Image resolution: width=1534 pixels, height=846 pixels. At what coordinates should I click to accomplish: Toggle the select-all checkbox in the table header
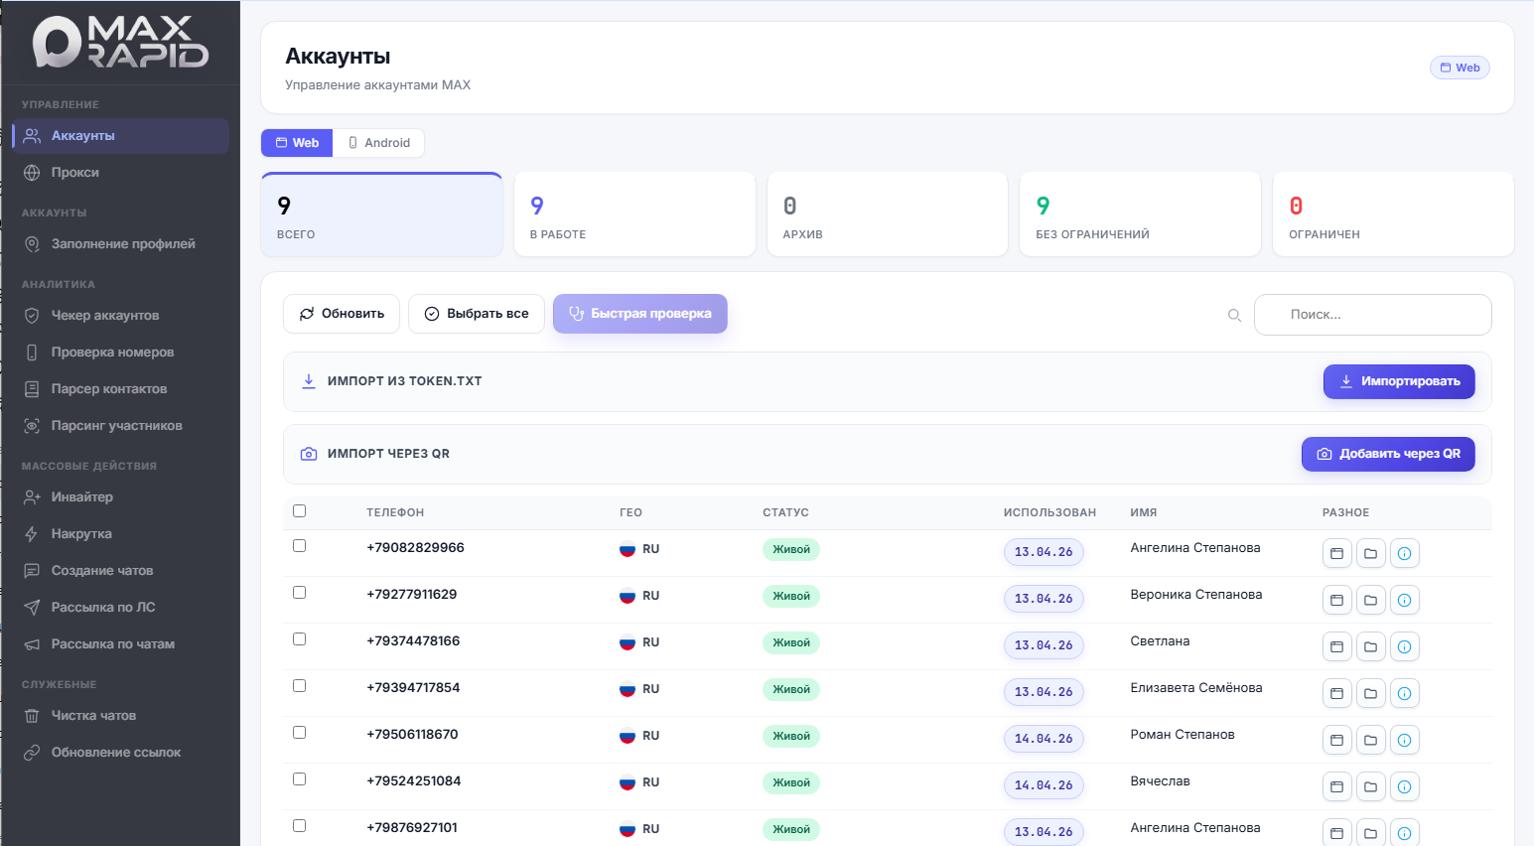[300, 511]
